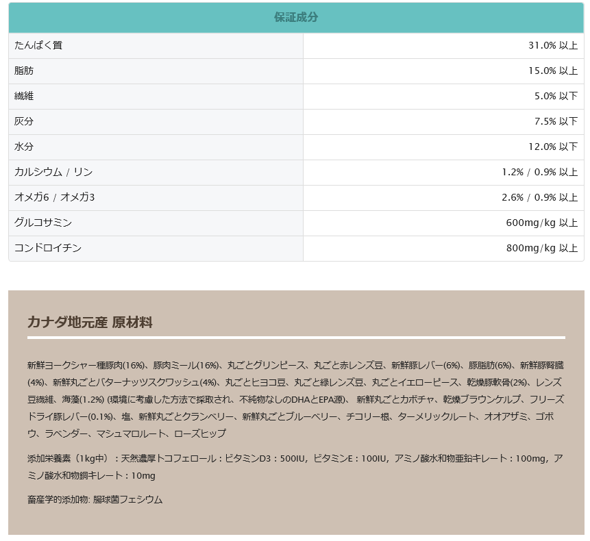Screen dimensions: 590x541
Task: Click the 保証成分 table header
Action: (x=296, y=18)
